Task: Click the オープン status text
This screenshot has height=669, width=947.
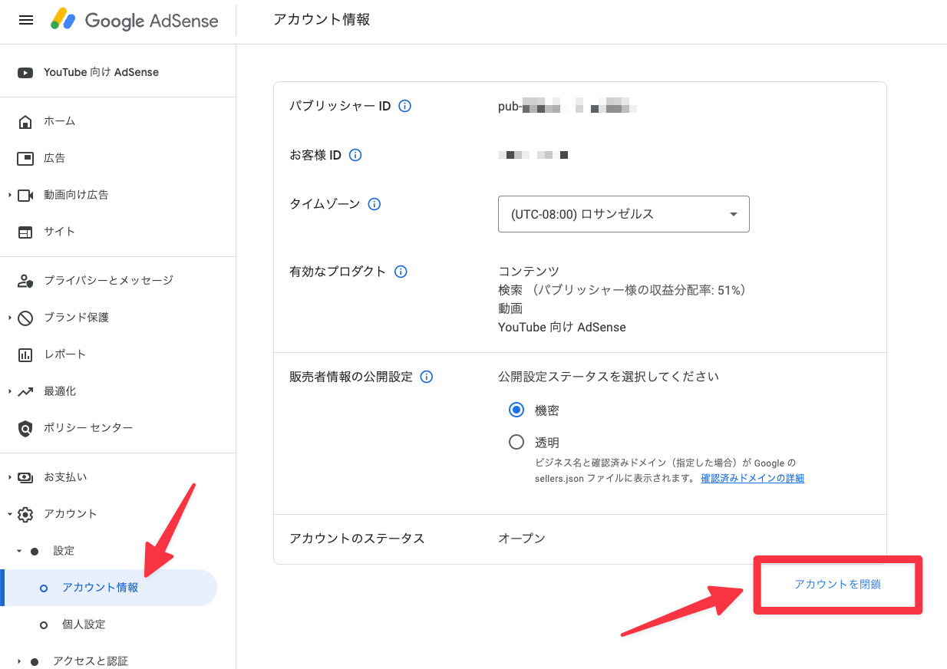Action: tap(522, 539)
